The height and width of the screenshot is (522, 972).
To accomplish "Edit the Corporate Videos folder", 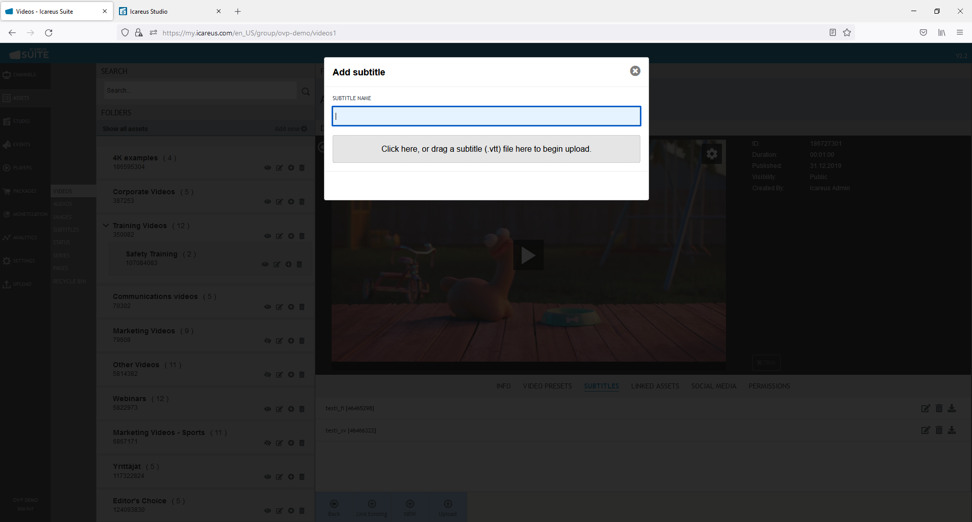I will (x=279, y=202).
